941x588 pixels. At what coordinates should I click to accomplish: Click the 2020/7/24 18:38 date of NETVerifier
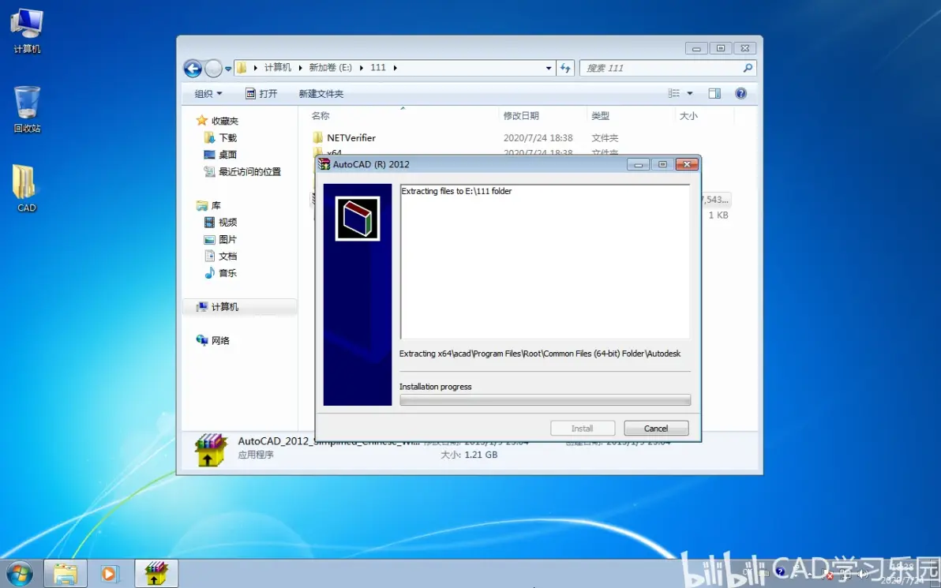538,137
